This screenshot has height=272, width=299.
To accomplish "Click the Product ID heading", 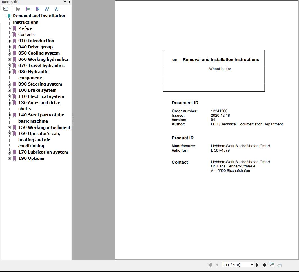I will tap(183, 138).
